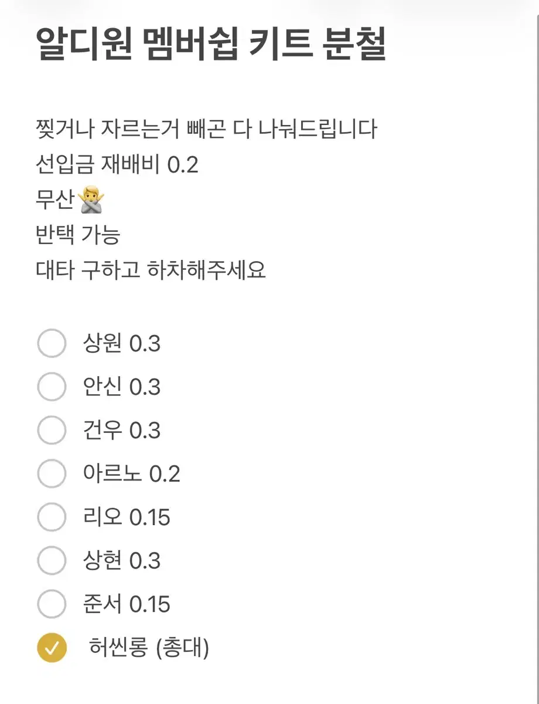This screenshot has height=704, width=539.
Task: Click the 건우 0.3 label text
Action: click(122, 431)
